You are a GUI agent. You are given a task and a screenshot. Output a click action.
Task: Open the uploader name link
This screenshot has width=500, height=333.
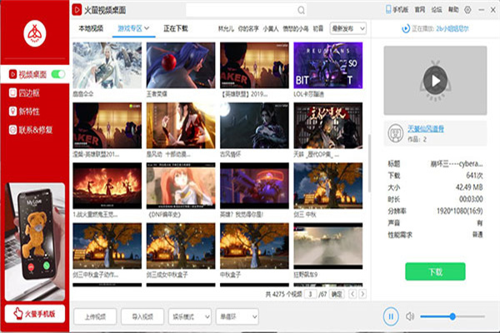point(426,129)
